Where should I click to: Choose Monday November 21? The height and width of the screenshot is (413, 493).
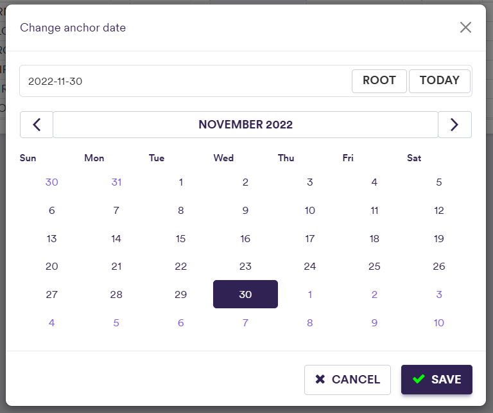[x=116, y=266]
